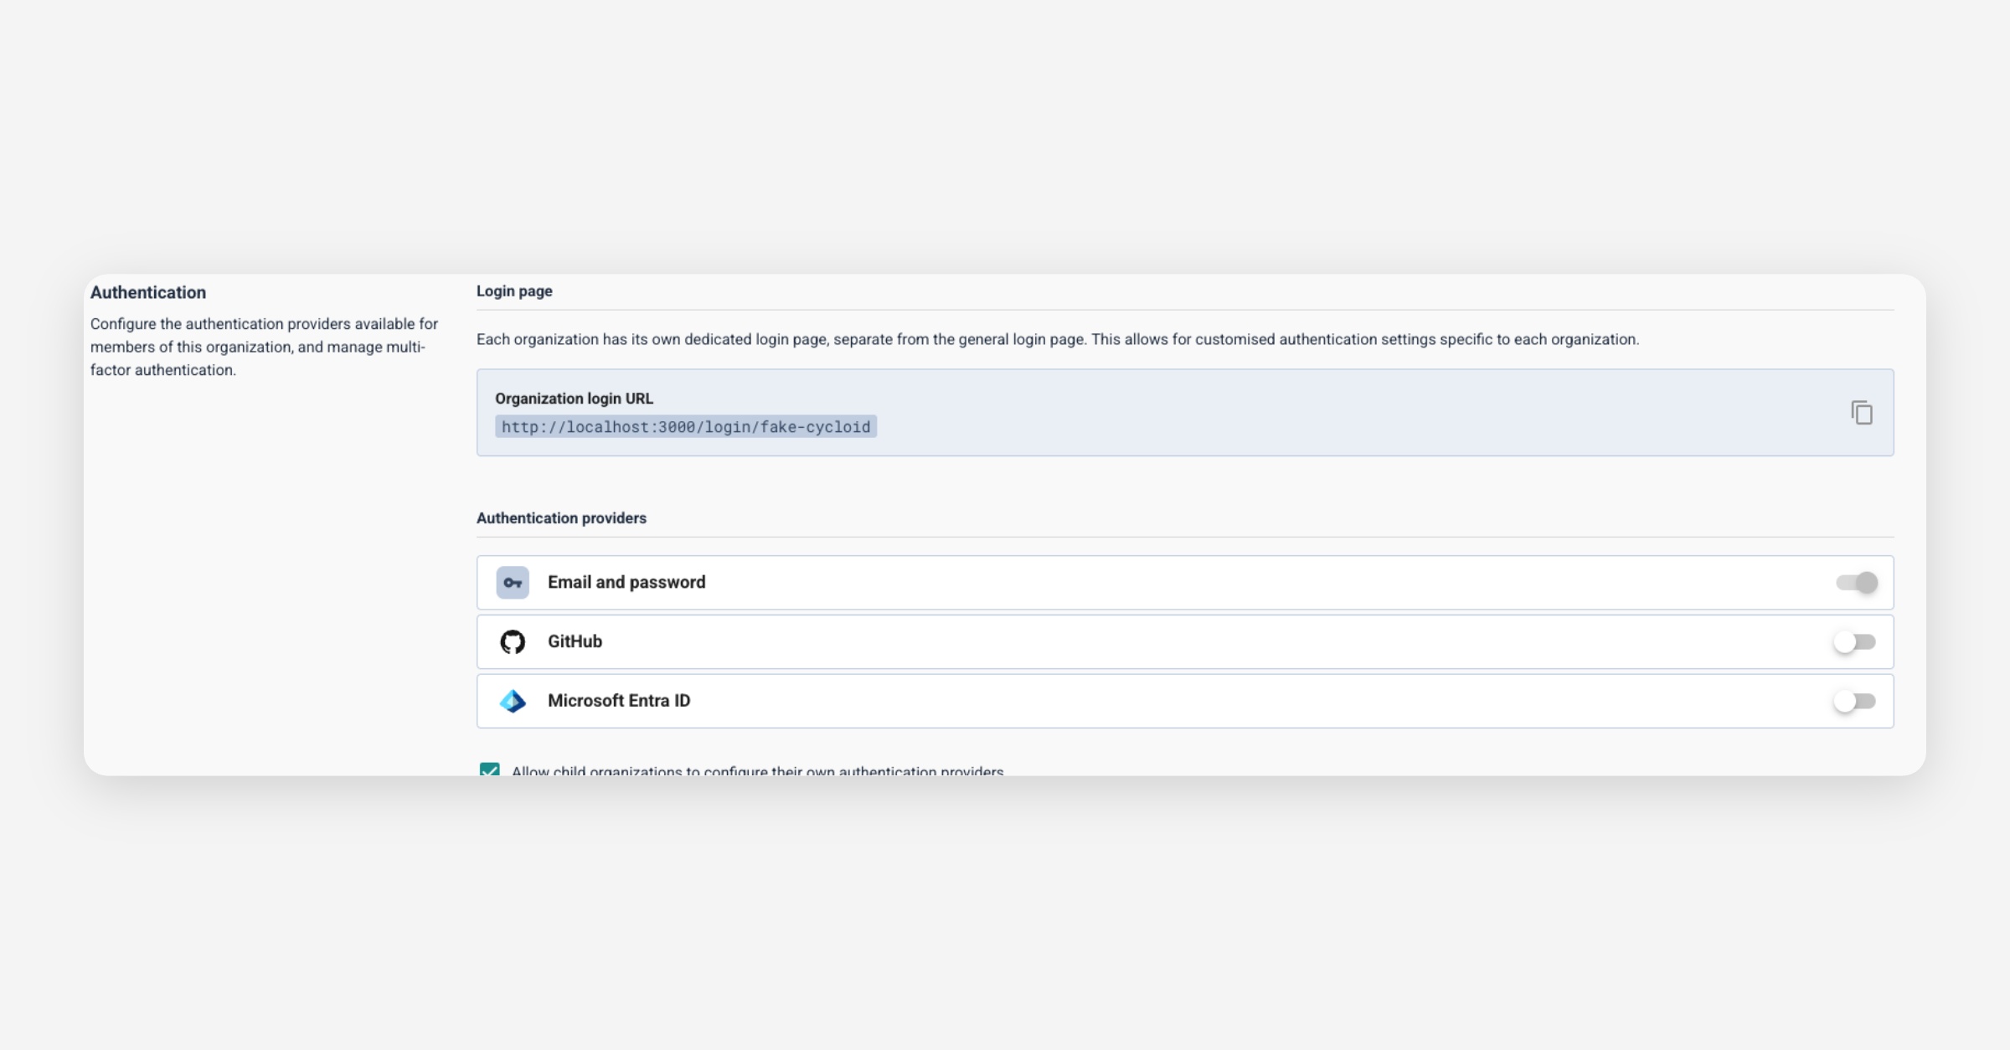
Task: Click the GitHub provider name
Action: tap(575, 642)
